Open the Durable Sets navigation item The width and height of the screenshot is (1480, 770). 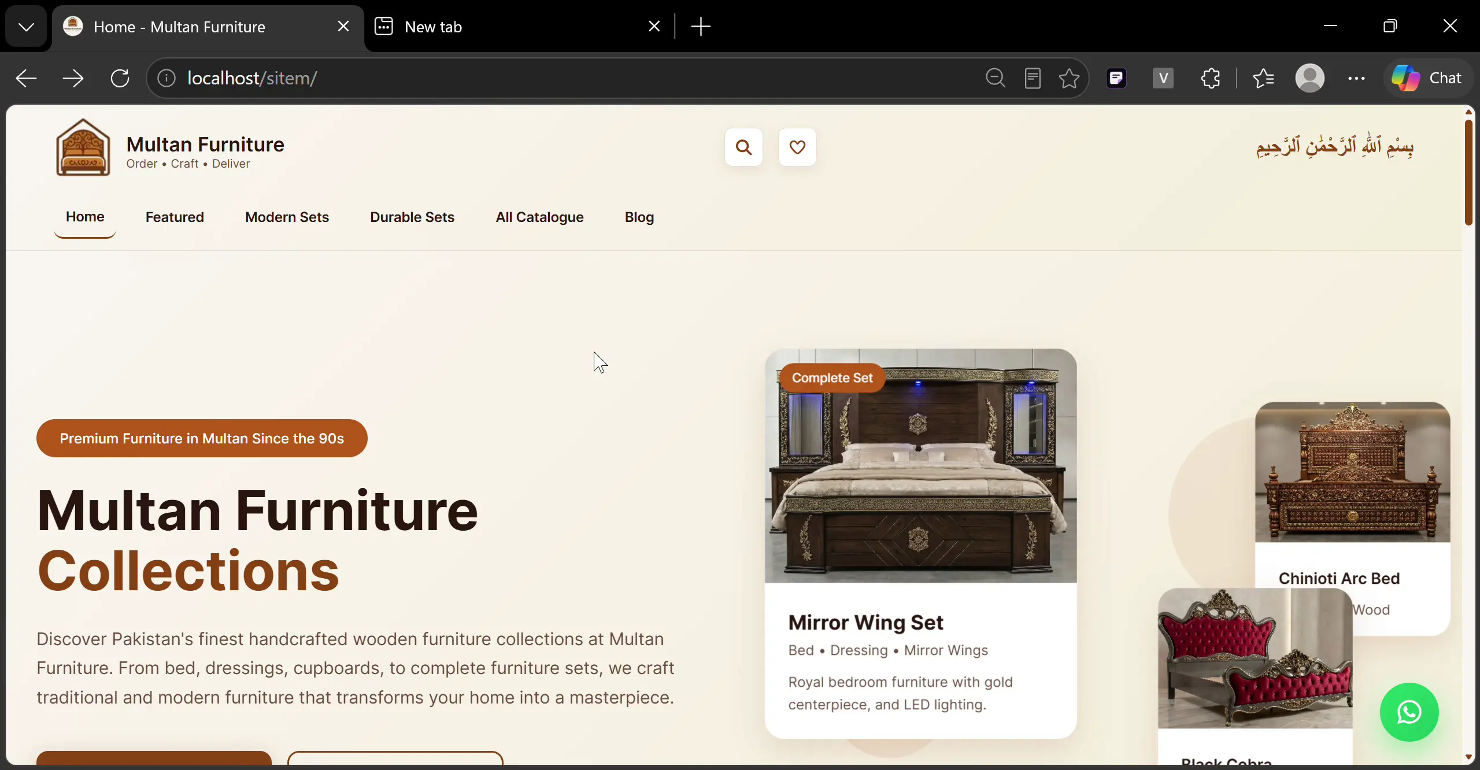click(412, 217)
